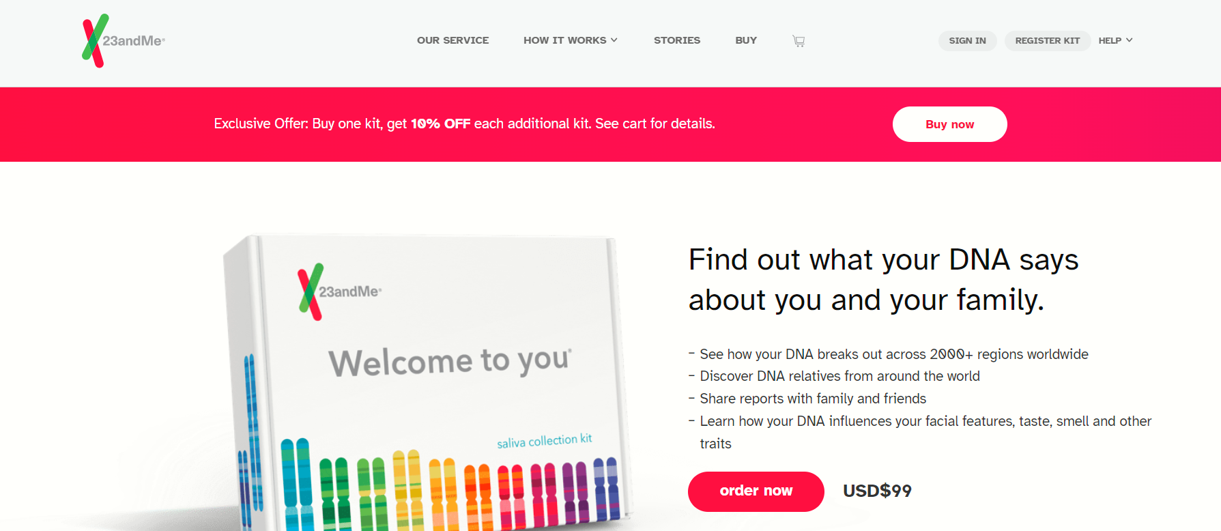Click the saliva collection kit label
Screen dimensions: 1221x531
pos(546,439)
